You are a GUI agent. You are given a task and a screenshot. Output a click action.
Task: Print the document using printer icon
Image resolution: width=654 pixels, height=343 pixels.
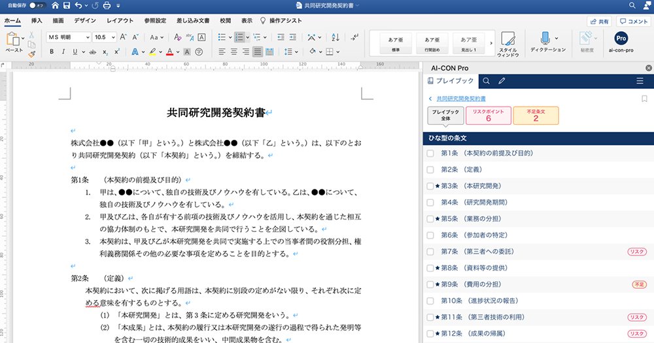[107, 5]
